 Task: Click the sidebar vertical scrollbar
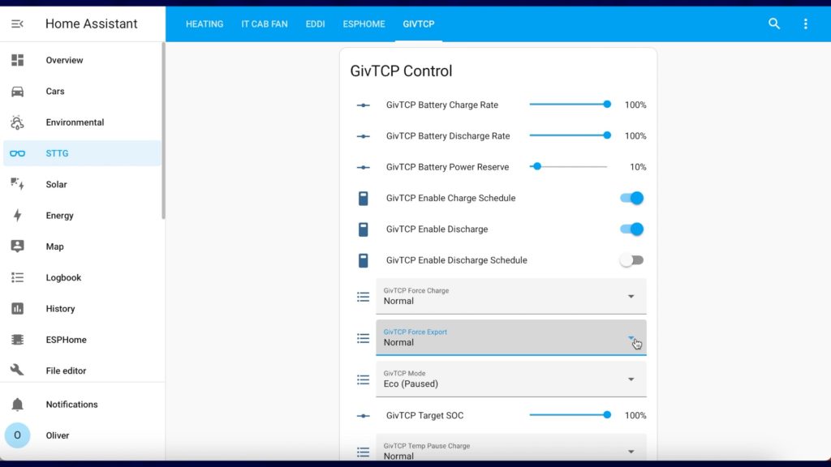click(163, 131)
